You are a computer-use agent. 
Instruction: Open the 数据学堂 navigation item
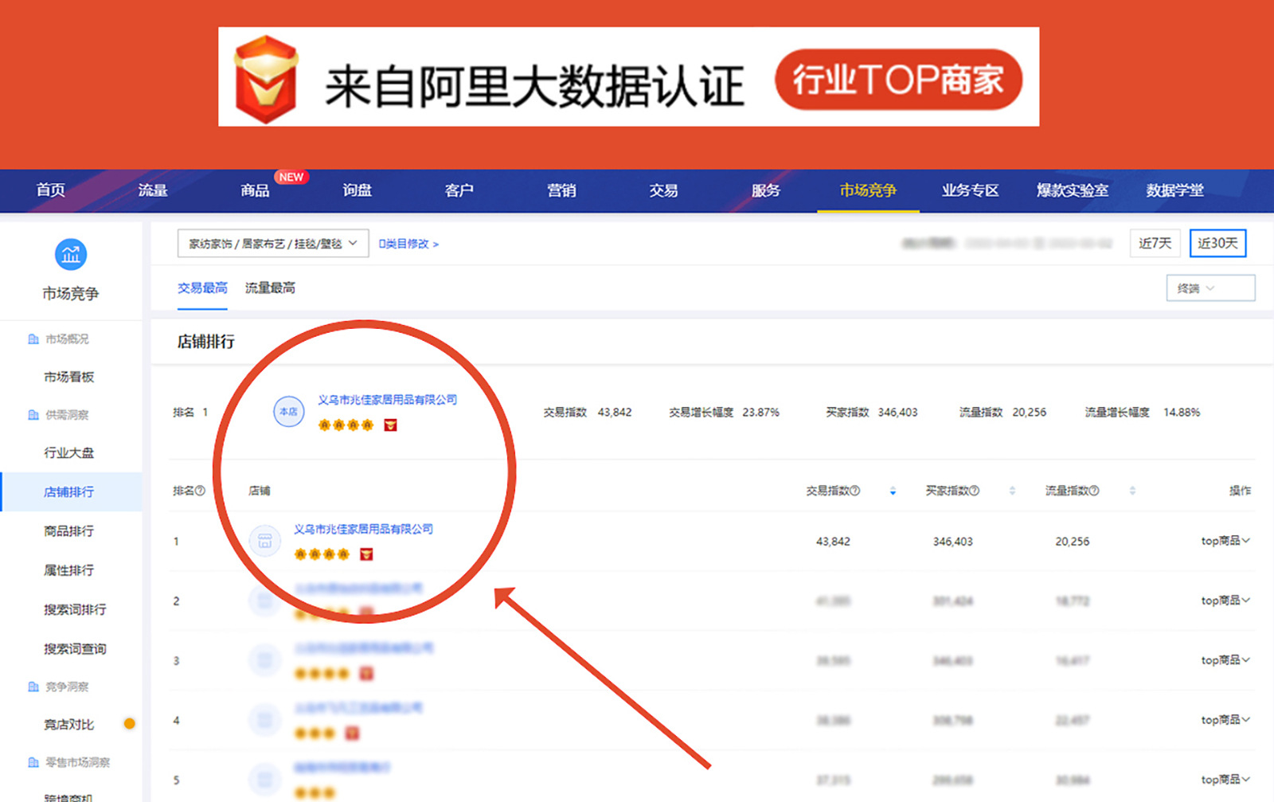click(1174, 190)
